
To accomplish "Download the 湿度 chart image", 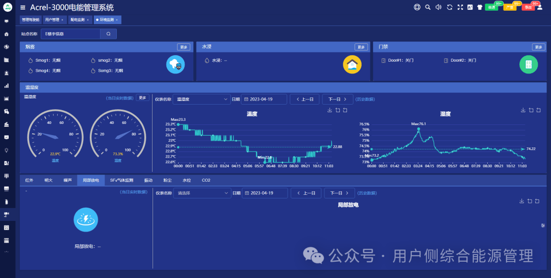I will click(x=523, y=110).
